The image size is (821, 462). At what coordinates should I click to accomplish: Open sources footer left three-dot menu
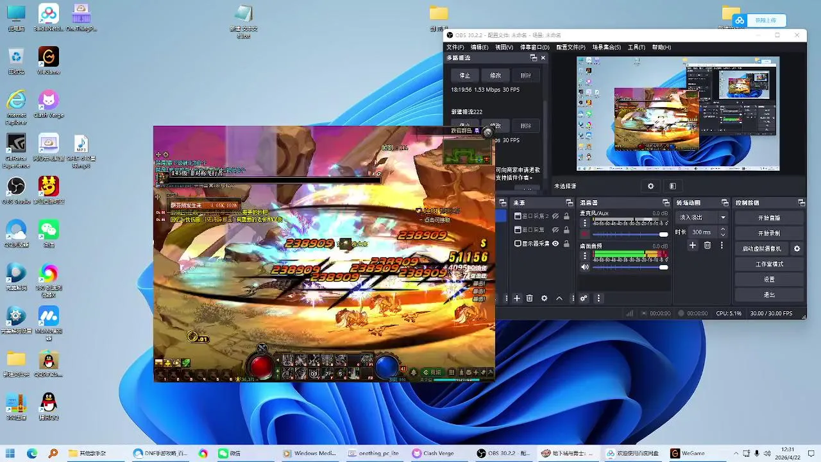pos(506,298)
